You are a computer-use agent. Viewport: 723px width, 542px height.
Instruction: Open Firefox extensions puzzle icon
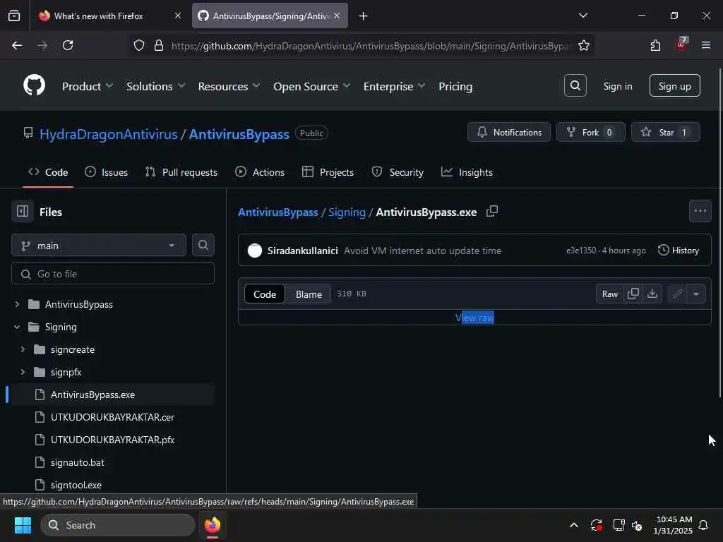(655, 45)
